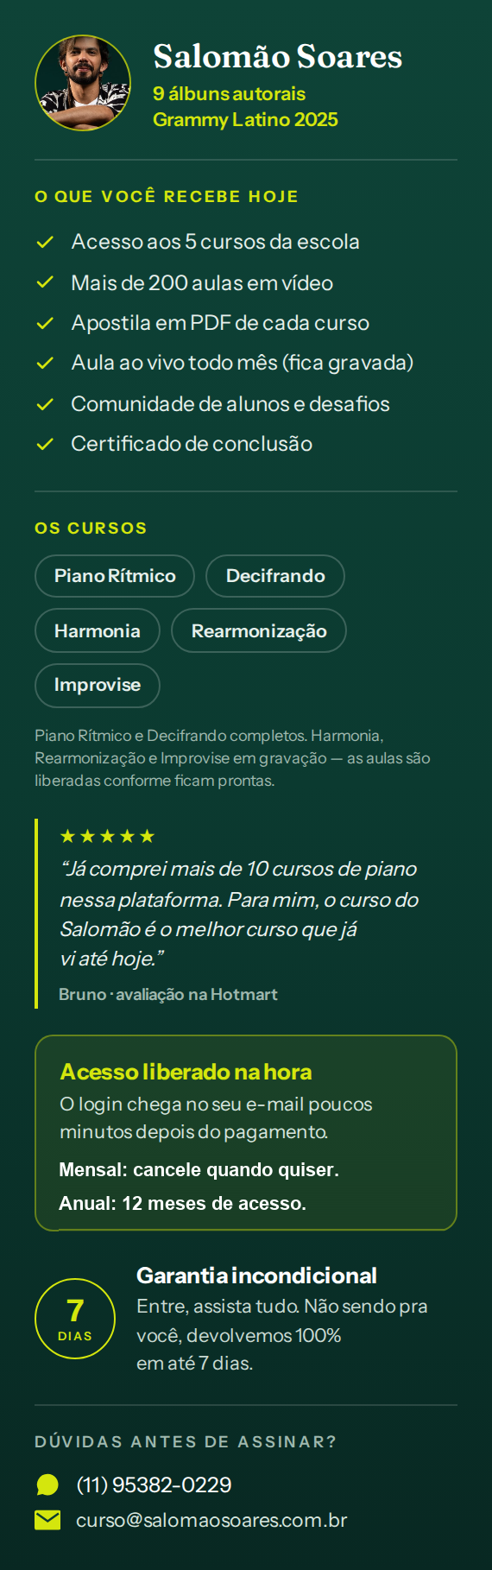Open phone number (11) 95382-0229
This screenshot has height=1570, width=492.
(154, 1485)
